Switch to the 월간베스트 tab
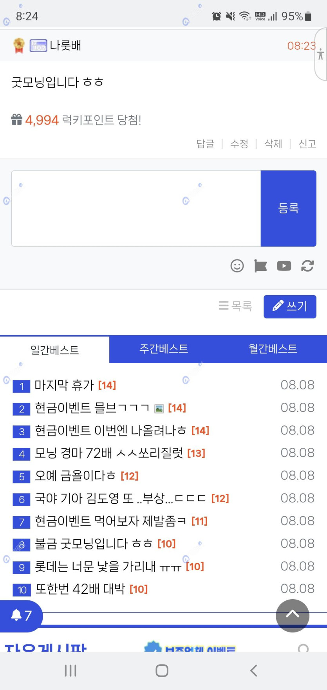Viewport: 327px width, 690px height. [273, 349]
